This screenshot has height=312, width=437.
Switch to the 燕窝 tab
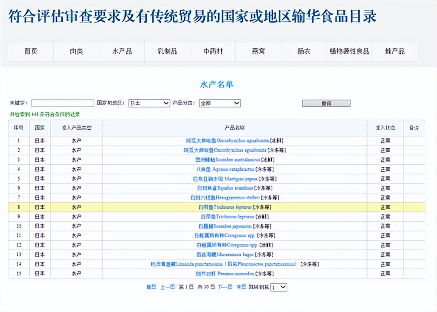258,51
